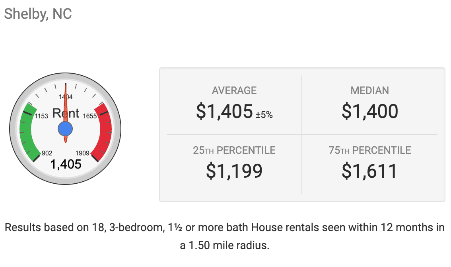Click the 1,405 readout below the gauge needle
The height and width of the screenshot is (267, 451).
click(66, 164)
